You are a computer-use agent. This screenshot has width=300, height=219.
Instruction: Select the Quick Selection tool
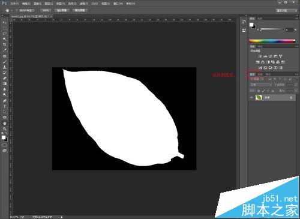(x=4, y=39)
